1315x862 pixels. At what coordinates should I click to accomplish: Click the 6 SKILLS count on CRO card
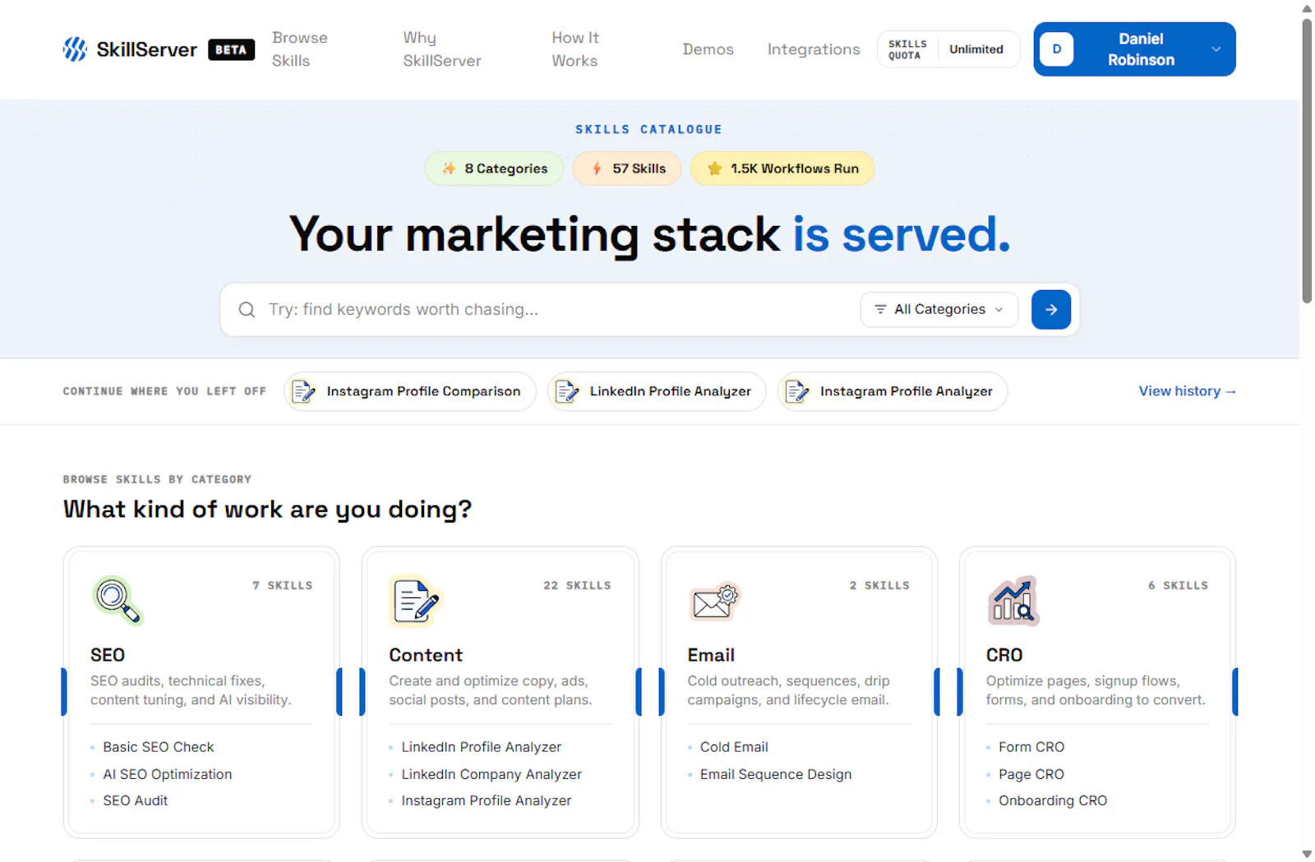[x=1178, y=586]
